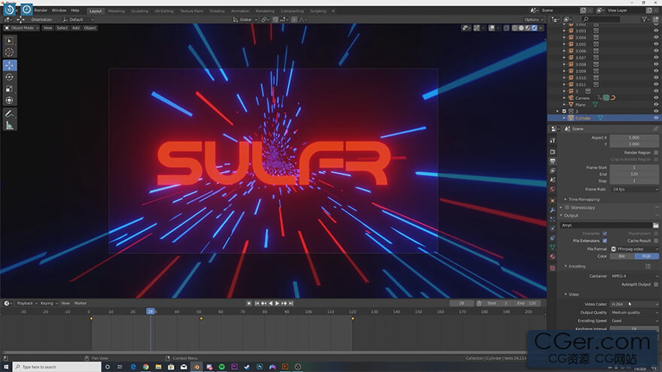The width and height of the screenshot is (662, 372).
Task: Switch to the Animation workspace tab
Action: click(240, 11)
